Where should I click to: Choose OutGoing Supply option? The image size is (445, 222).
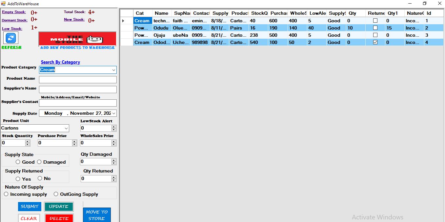click(56, 194)
